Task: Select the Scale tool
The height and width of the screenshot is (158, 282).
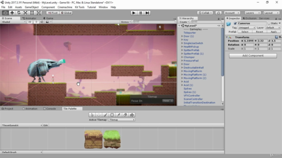Action: [26, 13]
